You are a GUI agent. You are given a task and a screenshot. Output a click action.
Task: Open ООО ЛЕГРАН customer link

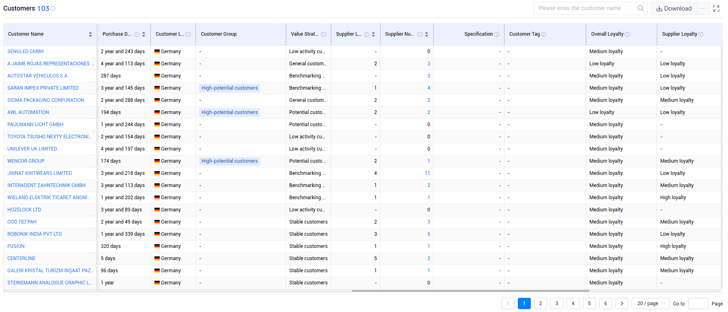(22, 222)
